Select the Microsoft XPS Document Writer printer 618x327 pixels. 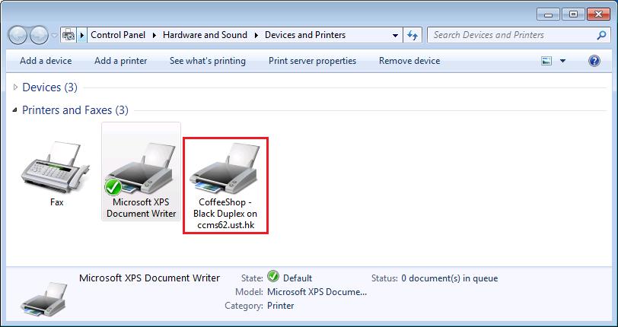(x=141, y=171)
